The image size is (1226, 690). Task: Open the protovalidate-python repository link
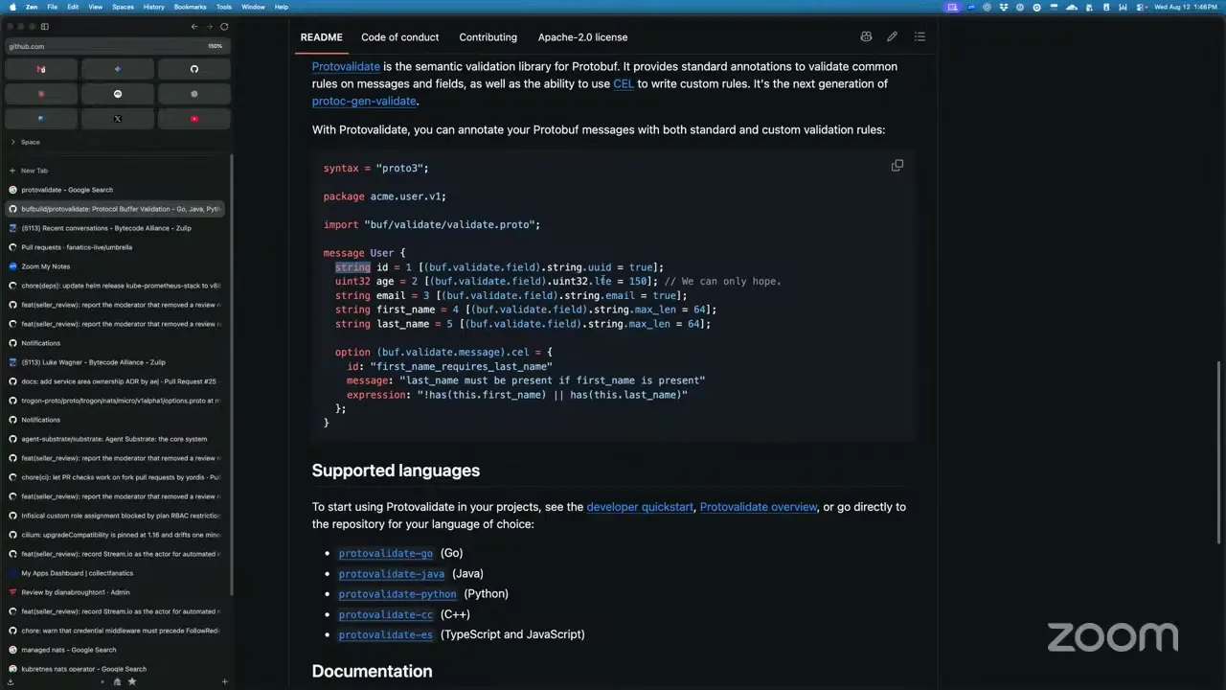pos(397,593)
